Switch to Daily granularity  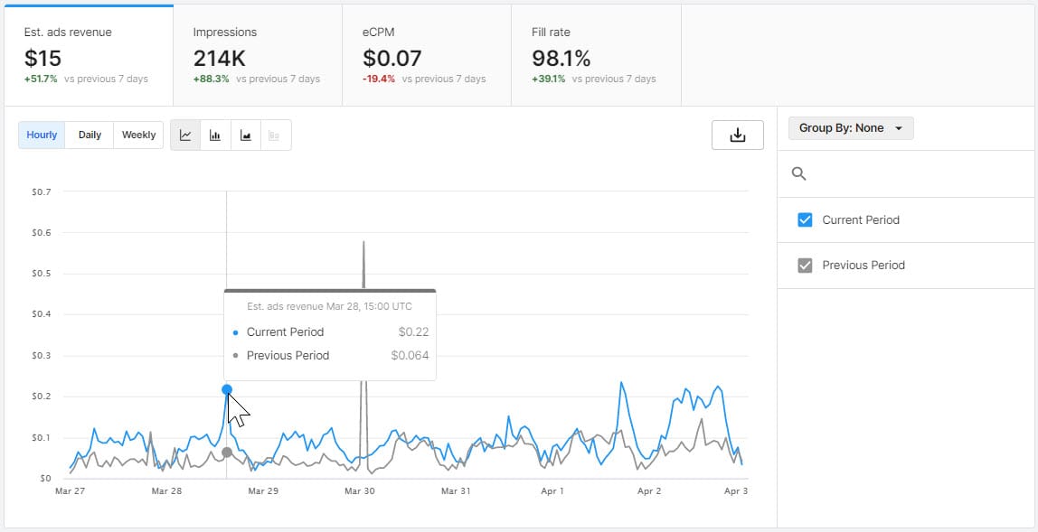point(90,135)
